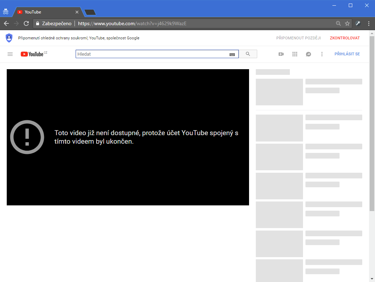The image size is (375, 282).
Task: Click the page vertical scrollbar thumb
Action: [372, 124]
